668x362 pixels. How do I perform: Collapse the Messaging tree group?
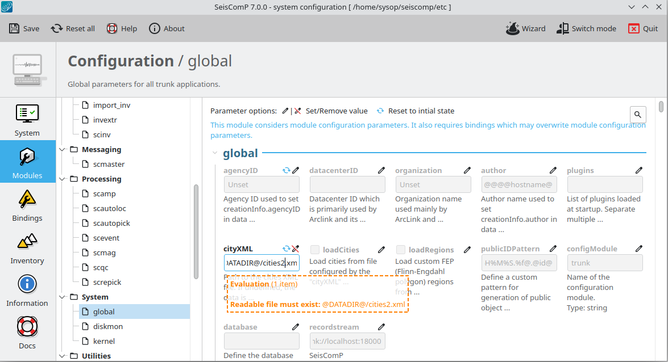click(x=63, y=149)
